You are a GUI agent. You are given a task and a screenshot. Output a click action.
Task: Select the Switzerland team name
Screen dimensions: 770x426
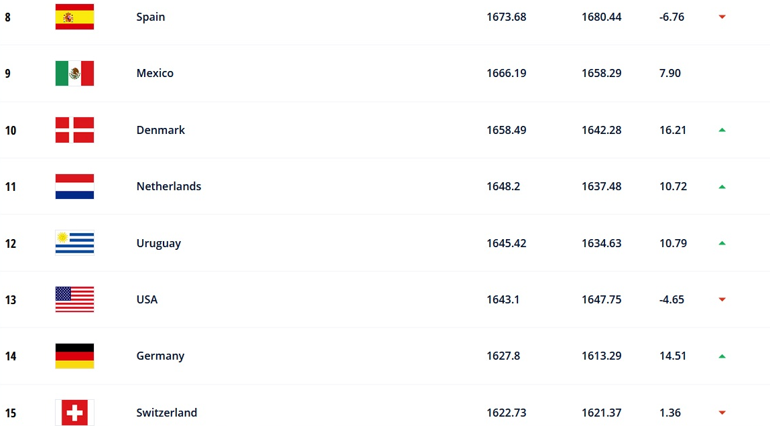(167, 413)
